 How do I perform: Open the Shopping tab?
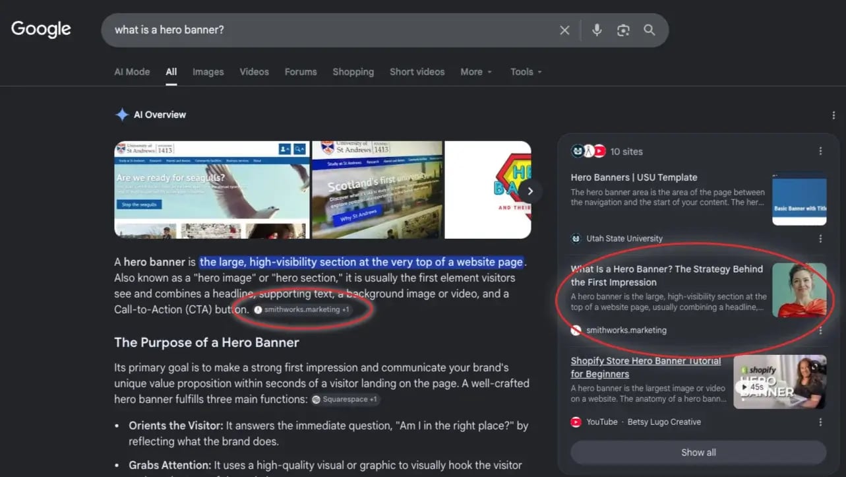[353, 72]
